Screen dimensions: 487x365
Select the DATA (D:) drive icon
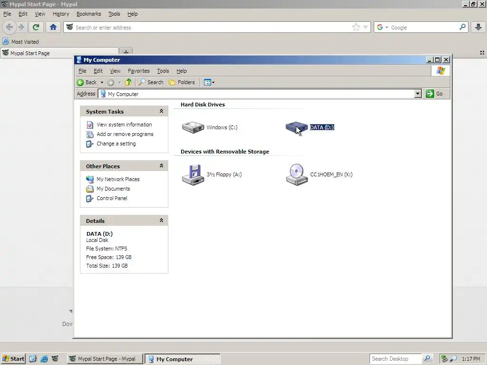[296, 127]
